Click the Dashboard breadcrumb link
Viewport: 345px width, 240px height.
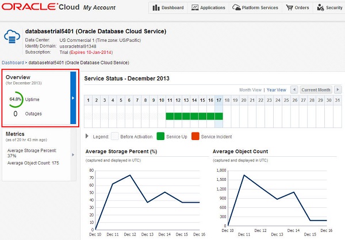pyautogui.click(x=13, y=63)
